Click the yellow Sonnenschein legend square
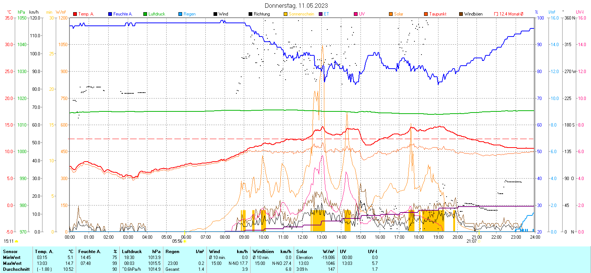This screenshot has height=273, width=591. pos(286,14)
